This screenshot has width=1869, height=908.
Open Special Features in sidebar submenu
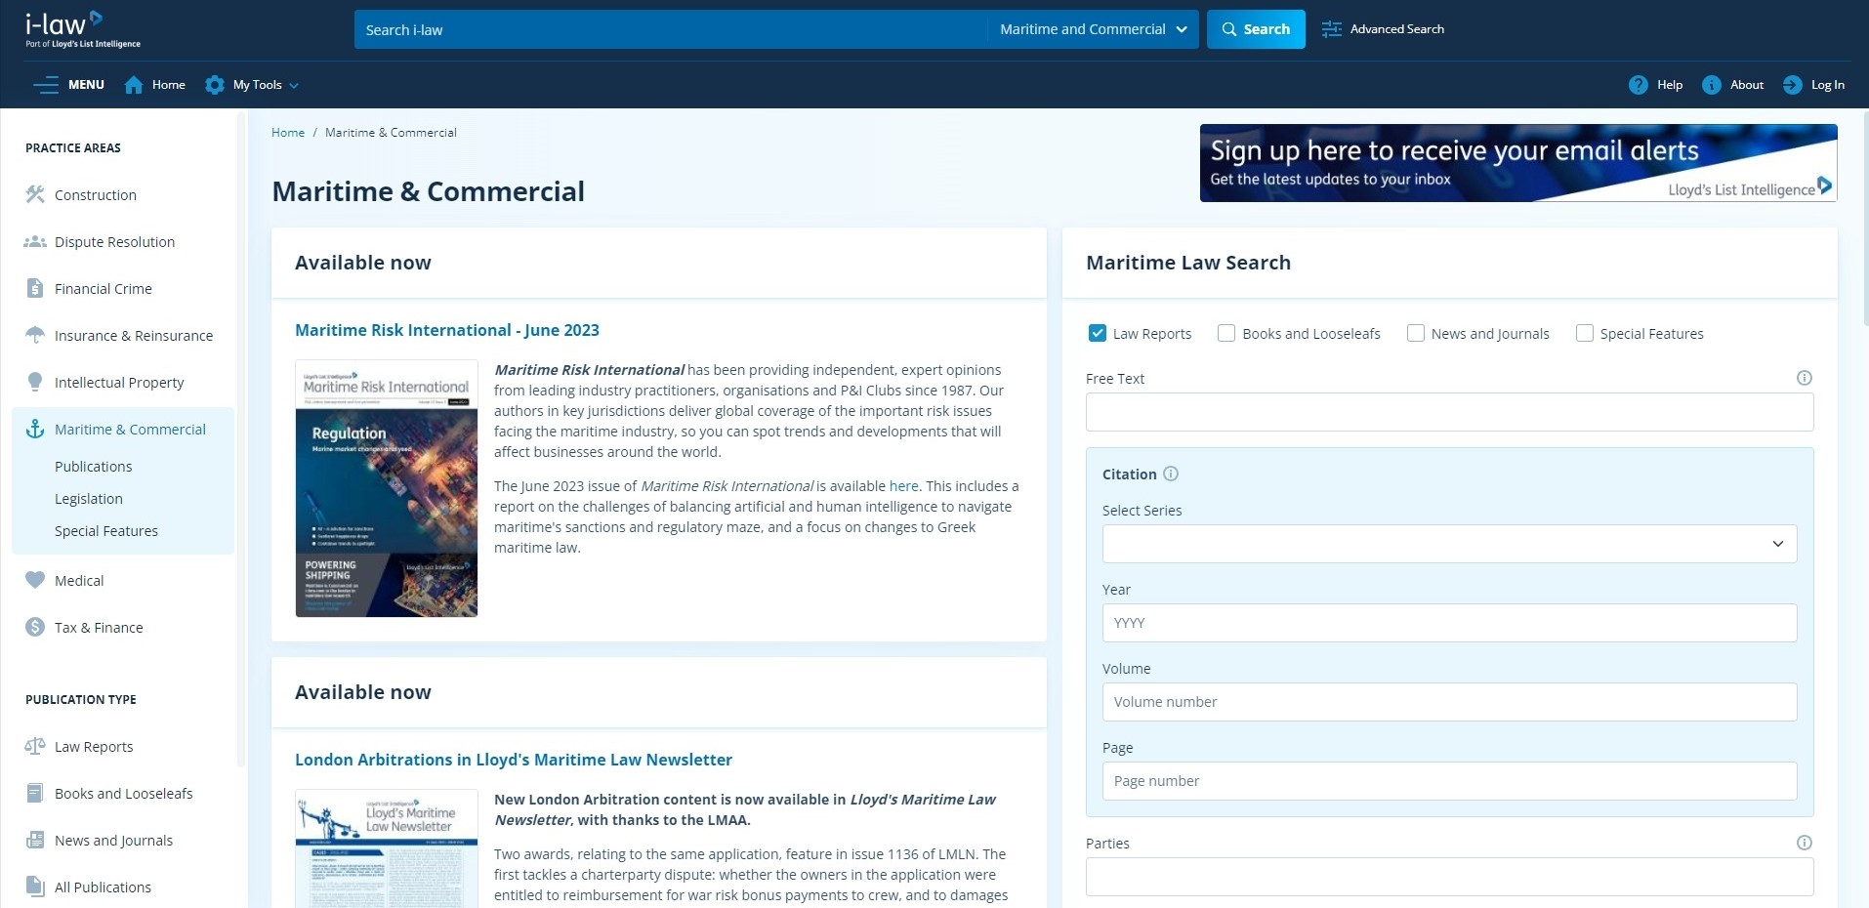pyautogui.click(x=106, y=531)
